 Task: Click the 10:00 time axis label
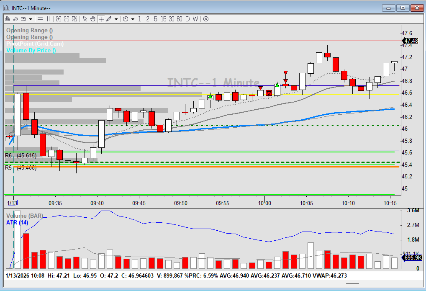pos(264,203)
